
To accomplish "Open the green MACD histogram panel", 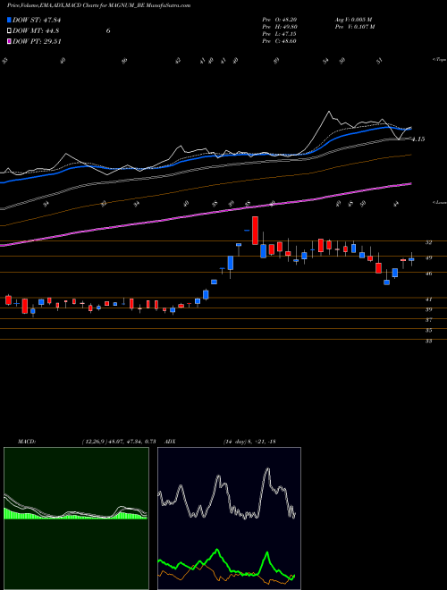I will point(76,518).
